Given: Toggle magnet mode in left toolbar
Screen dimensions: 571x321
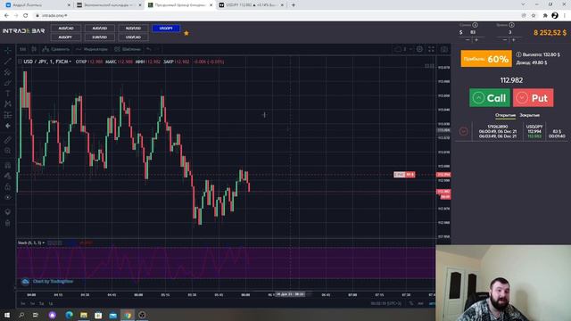Looking at the screenshot, I should point(8,165).
